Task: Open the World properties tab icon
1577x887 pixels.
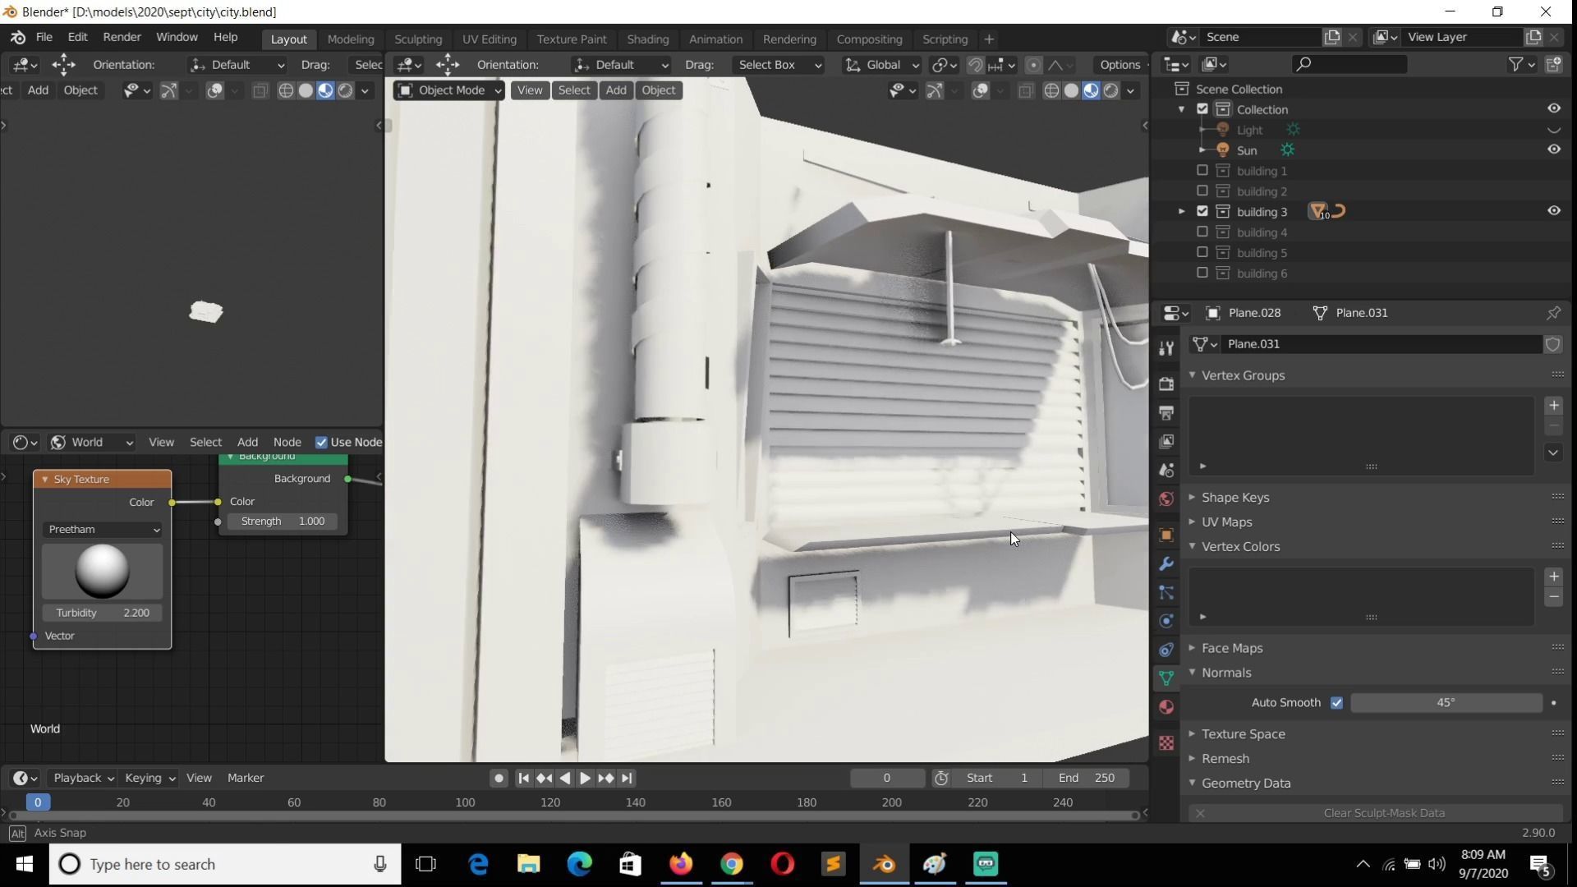Action: click(1166, 499)
